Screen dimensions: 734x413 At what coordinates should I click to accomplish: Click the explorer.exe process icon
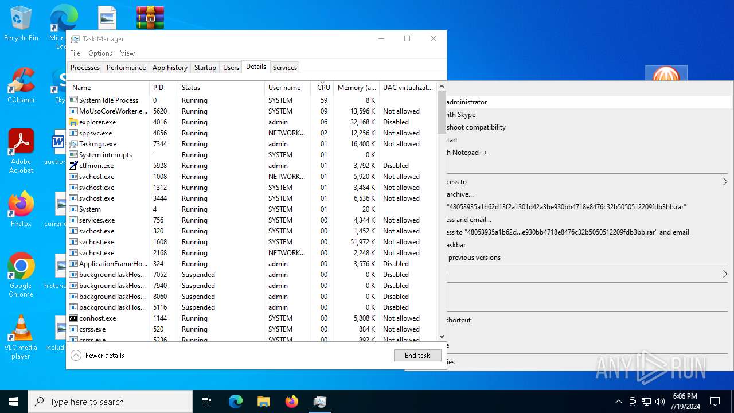tap(73, 122)
